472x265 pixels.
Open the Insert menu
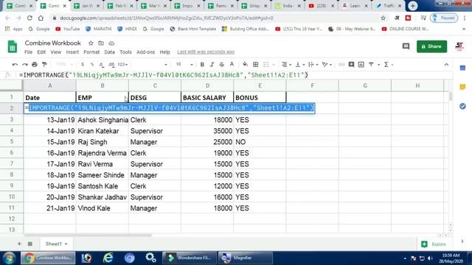coord(72,52)
